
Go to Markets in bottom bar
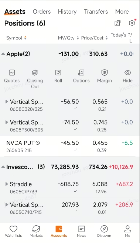pos(36,231)
